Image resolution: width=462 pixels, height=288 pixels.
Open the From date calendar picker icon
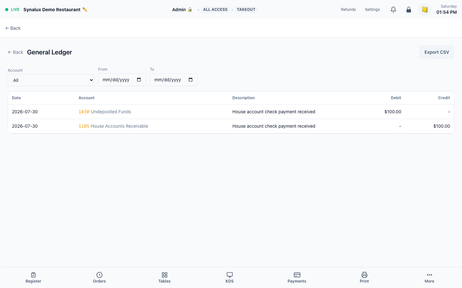point(139,80)
